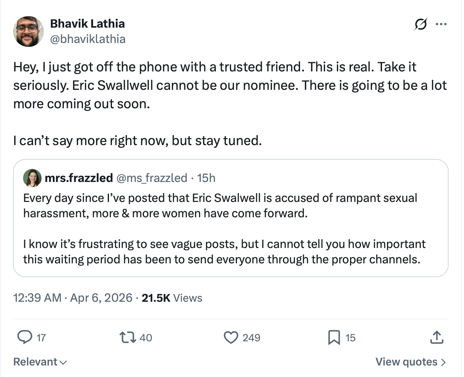
Task: Share the post via share icon
Action: (436, 337)
